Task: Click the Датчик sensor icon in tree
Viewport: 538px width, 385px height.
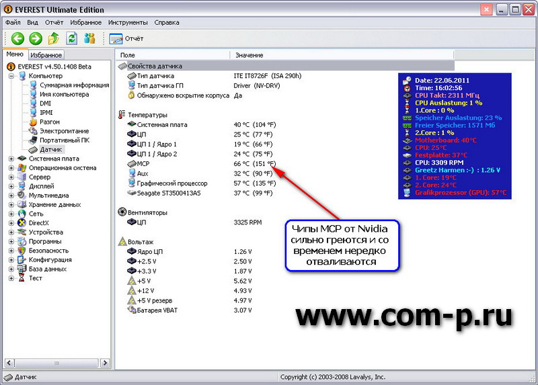Action: click(x=33, y=150)
